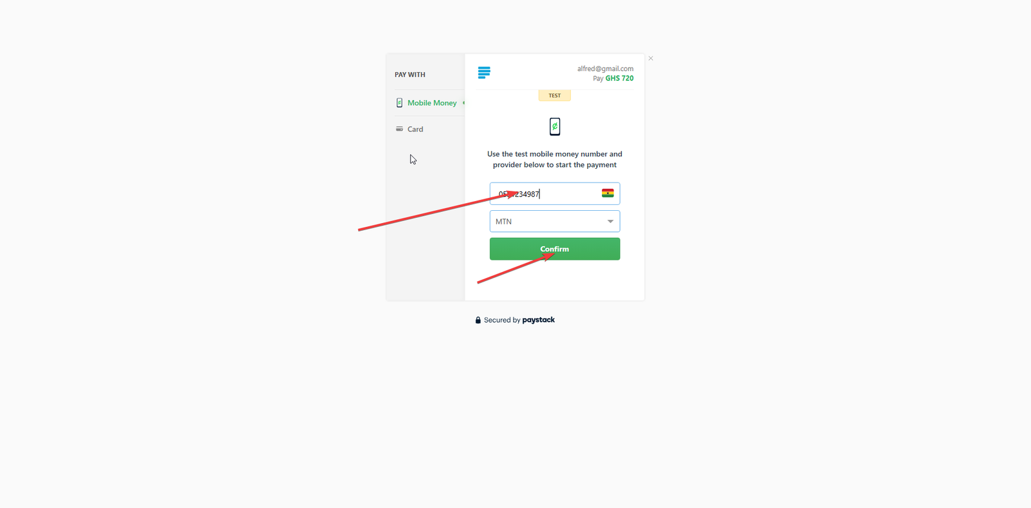Switch to Card payment method
The image size is (1031, 508).
pyautogui.click(x=415, y=129)
